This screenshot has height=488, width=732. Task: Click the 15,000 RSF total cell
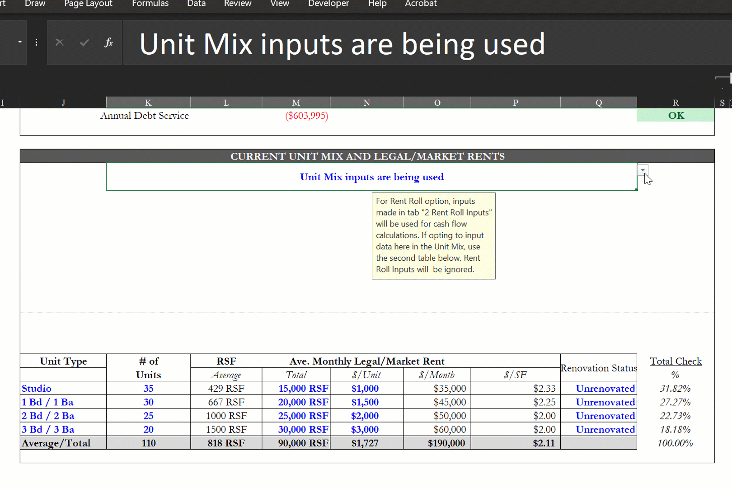click(296, 388)
